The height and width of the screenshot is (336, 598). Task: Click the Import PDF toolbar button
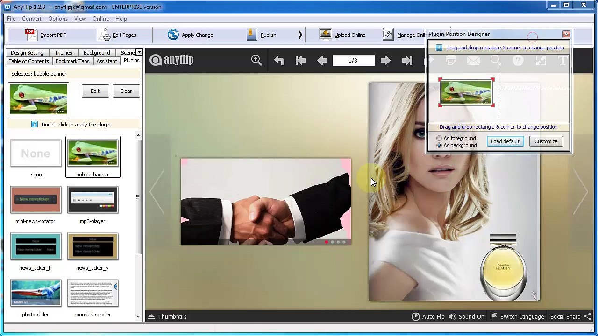(45, 35)
